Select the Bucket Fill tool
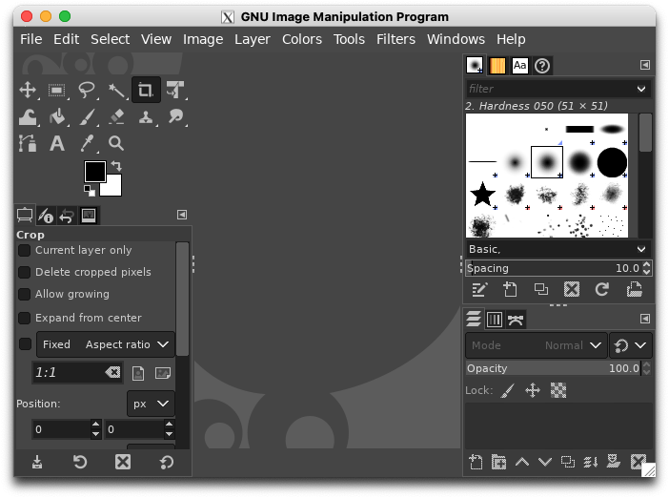This screenshot has width=669, height=498. 57,116
